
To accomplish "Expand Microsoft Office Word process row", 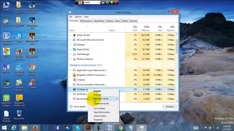I will pyautogui.click(x=71, y=40).
